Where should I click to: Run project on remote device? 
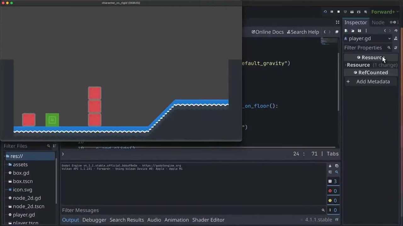[x=345, y=12]
